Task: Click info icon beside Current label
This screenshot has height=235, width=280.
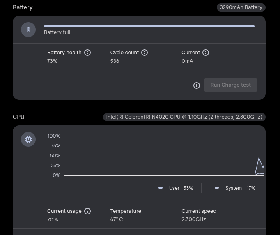Action: click(206, 53)
